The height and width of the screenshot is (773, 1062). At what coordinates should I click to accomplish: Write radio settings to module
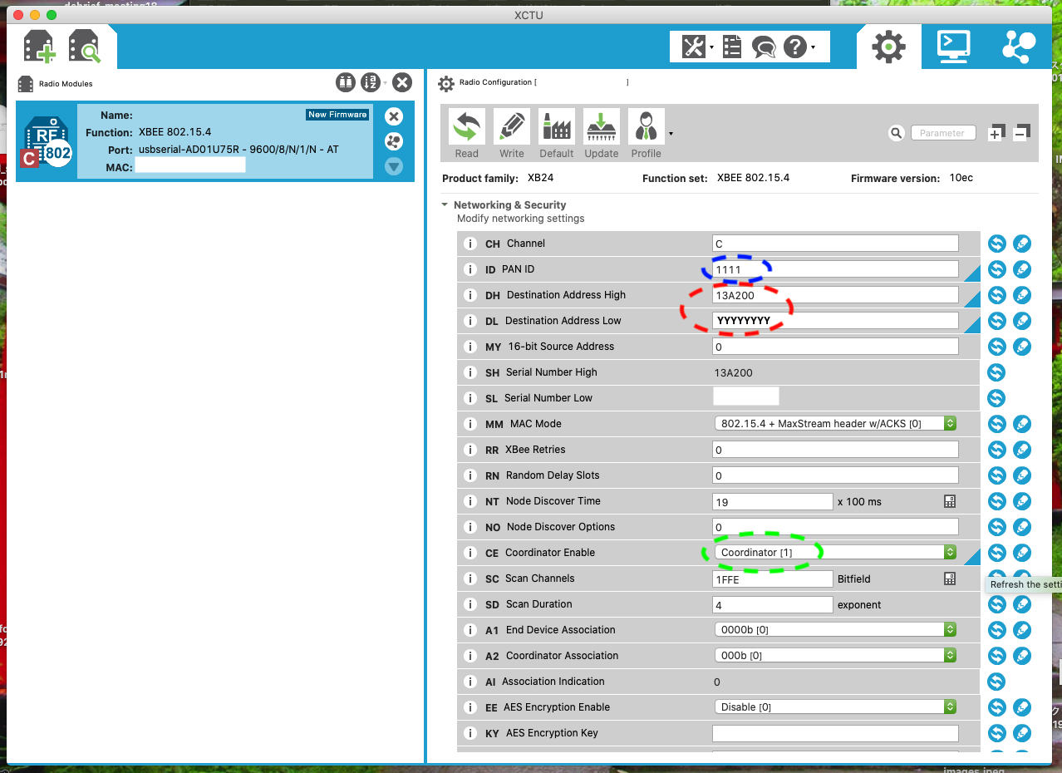tap(512, 134)
